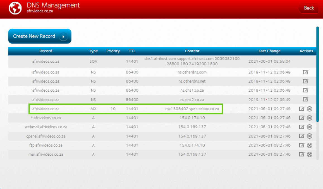Click the Record column header

[x=46, y=51]
